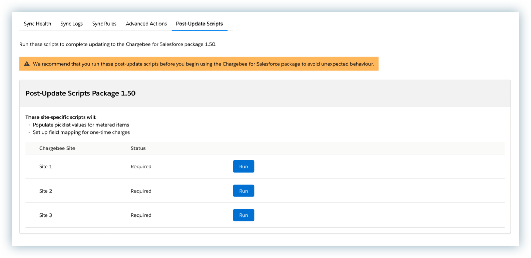Click the Status column header
The image size is (531, 258).
click(138, 148)
